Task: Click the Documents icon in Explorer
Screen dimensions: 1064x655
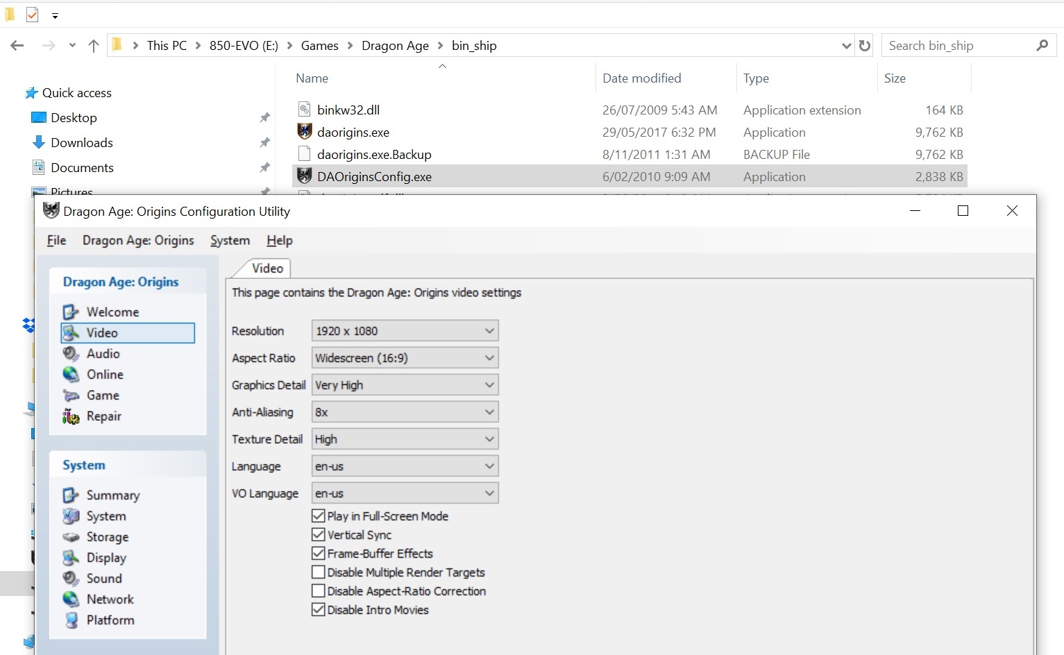Action: click(x=39, y=167)
